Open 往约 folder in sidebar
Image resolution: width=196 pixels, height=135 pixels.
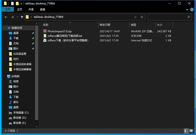coord(16,59)
